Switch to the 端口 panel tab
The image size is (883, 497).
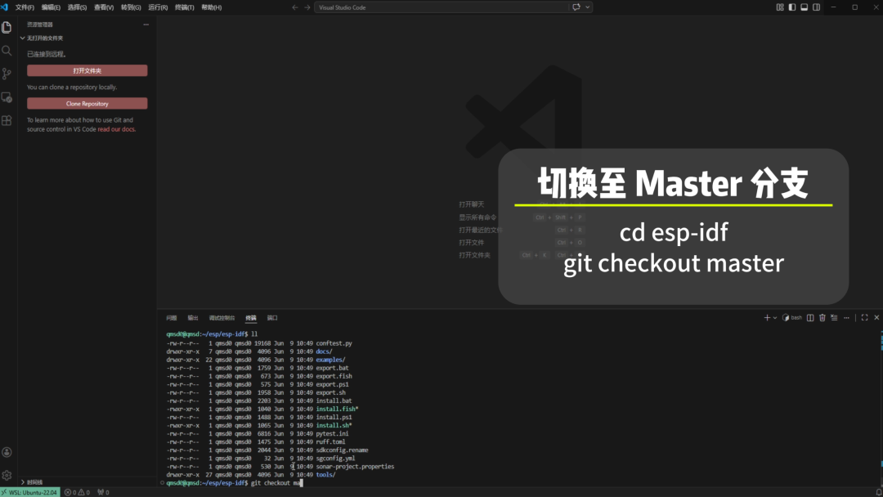[x=272, y=318]
